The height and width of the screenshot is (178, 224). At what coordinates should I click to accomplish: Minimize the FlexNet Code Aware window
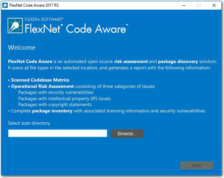click(184, 5)
